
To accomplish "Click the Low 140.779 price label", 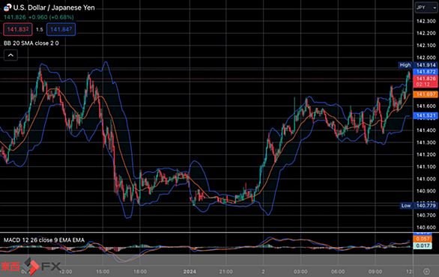I will [x=418, y=206].
